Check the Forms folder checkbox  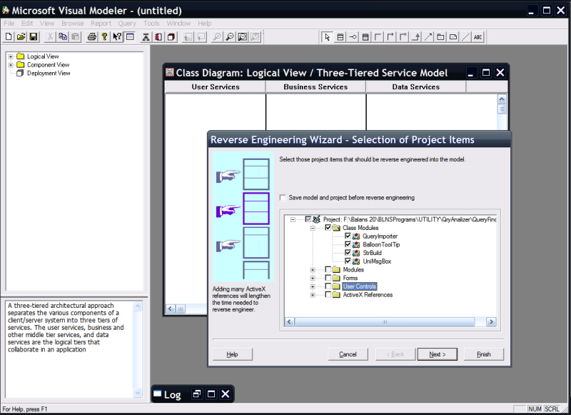[x=328, y=278]
